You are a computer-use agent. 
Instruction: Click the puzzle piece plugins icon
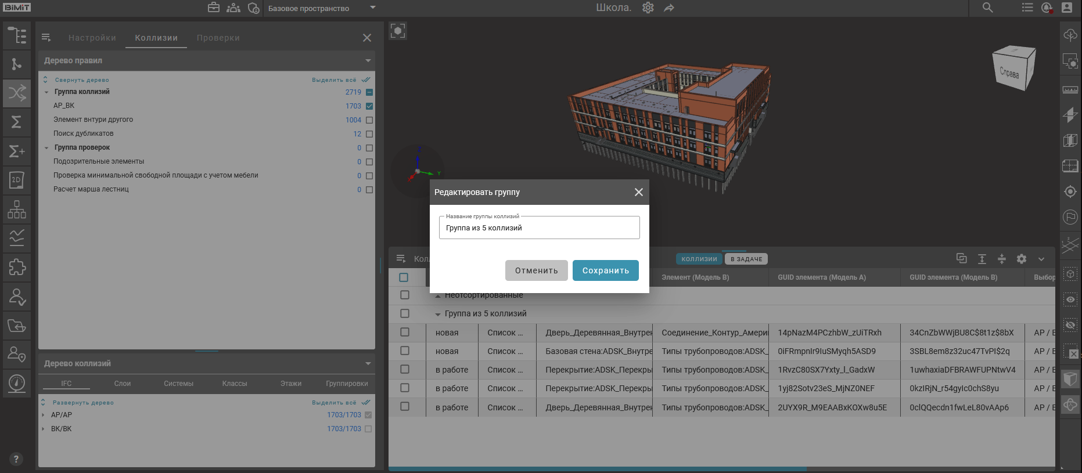pos(17,267)
